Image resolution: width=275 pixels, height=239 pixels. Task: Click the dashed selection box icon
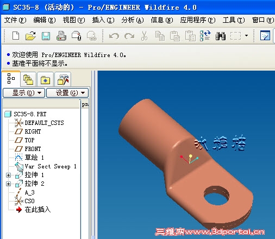point(236,36)
